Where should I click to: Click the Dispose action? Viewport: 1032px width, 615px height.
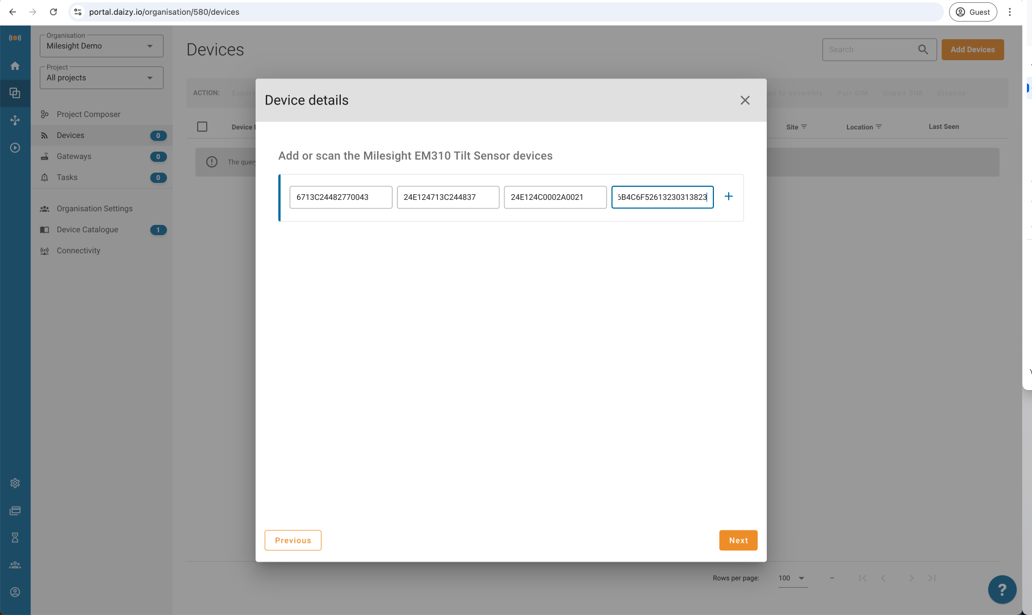point(952,93)
